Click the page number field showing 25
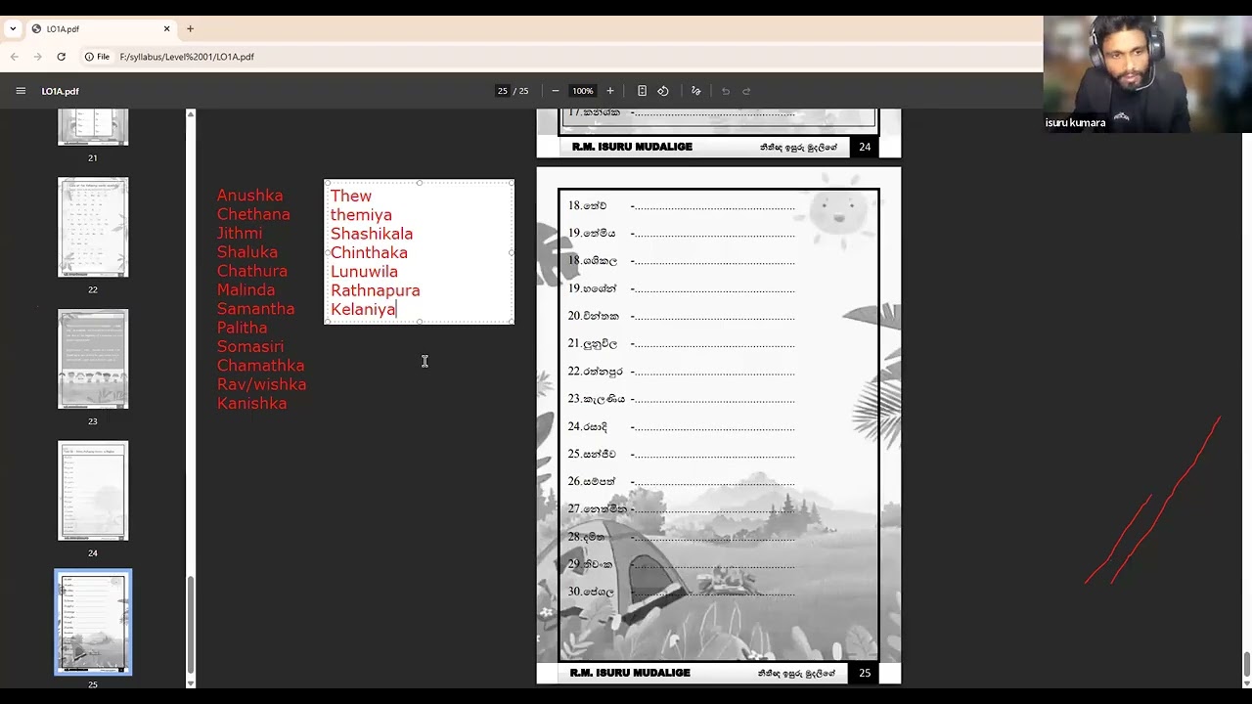1252x704 pixels. click(x=502, y=91)
